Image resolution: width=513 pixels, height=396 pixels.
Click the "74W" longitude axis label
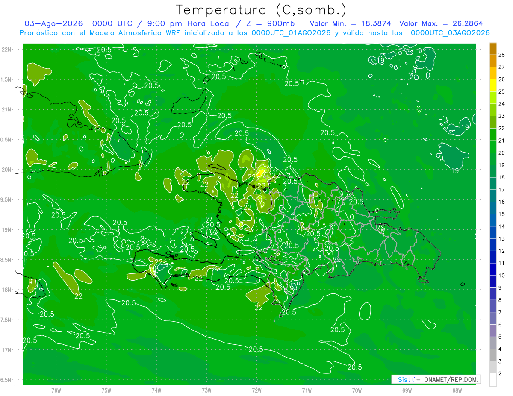pyautogui.click(x=156, y=390)
